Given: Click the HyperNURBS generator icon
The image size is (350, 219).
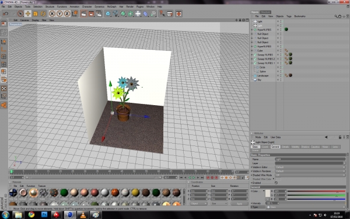Looking at the screenshot, I should click(x=123, y=13).
